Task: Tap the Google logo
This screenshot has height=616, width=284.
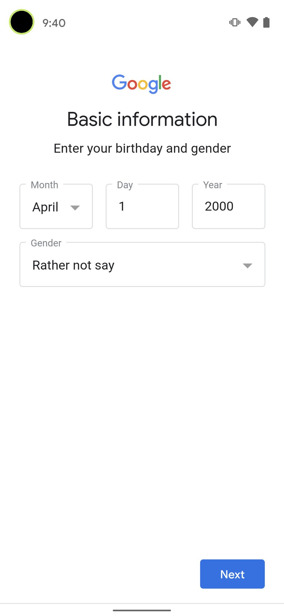Action: 142,84
